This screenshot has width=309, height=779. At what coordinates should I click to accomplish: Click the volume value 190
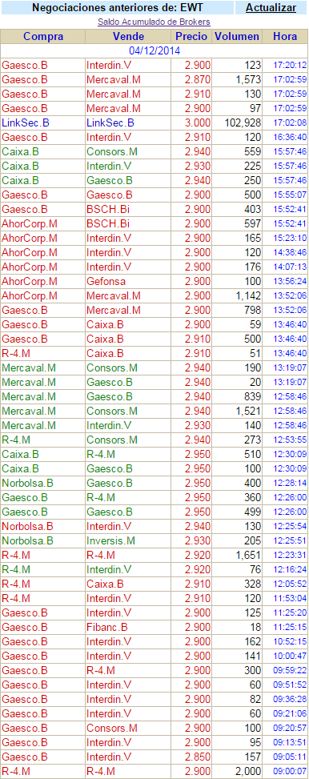point(253,367)
